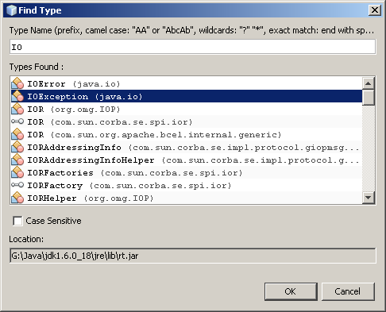The height and width of the screenshot is (312, 386).
Task: Select IOR (org.omg.IOP) entry
Action: click(187, 109)
